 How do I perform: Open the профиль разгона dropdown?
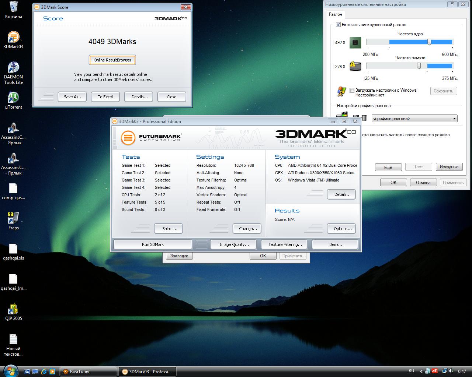tap(414, 119)
